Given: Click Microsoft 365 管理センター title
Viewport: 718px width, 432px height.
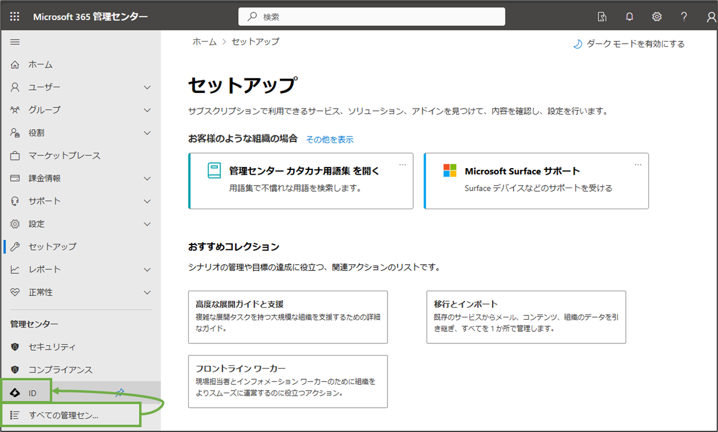Looking at the screenshot, I should (x=91, y=16).
